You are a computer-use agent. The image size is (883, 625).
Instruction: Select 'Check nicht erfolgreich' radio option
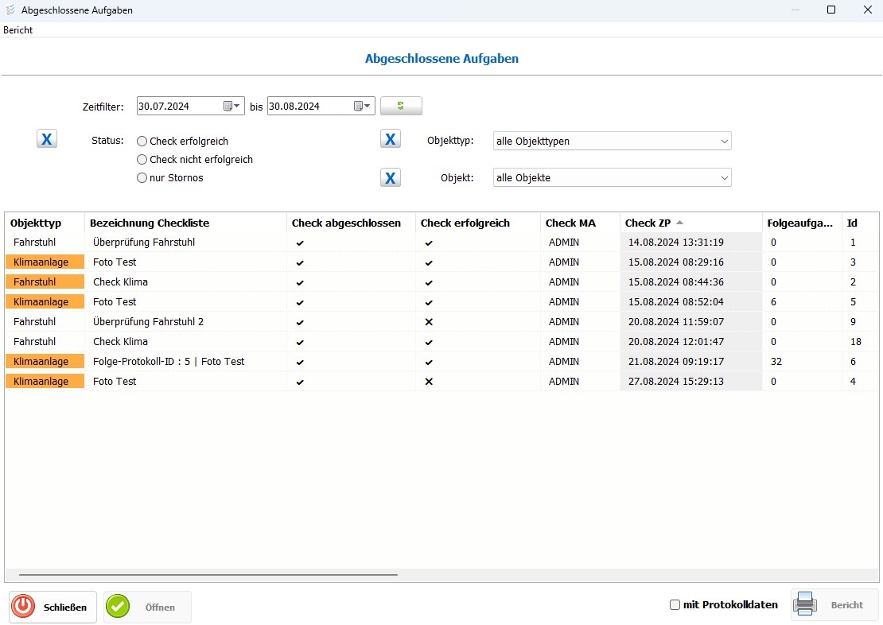142,160
